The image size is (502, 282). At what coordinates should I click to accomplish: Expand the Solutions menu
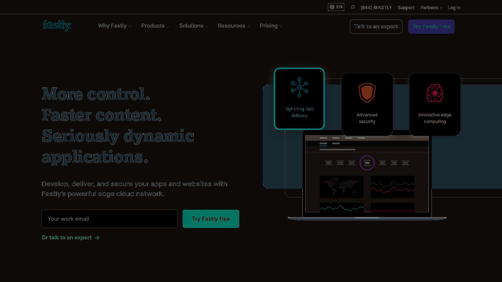coord(193,26)
